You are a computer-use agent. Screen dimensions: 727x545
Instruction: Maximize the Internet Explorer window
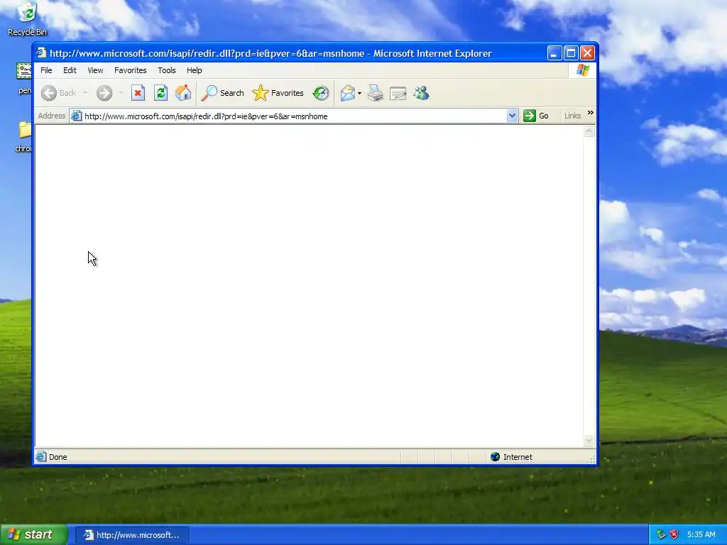point(572,53)
